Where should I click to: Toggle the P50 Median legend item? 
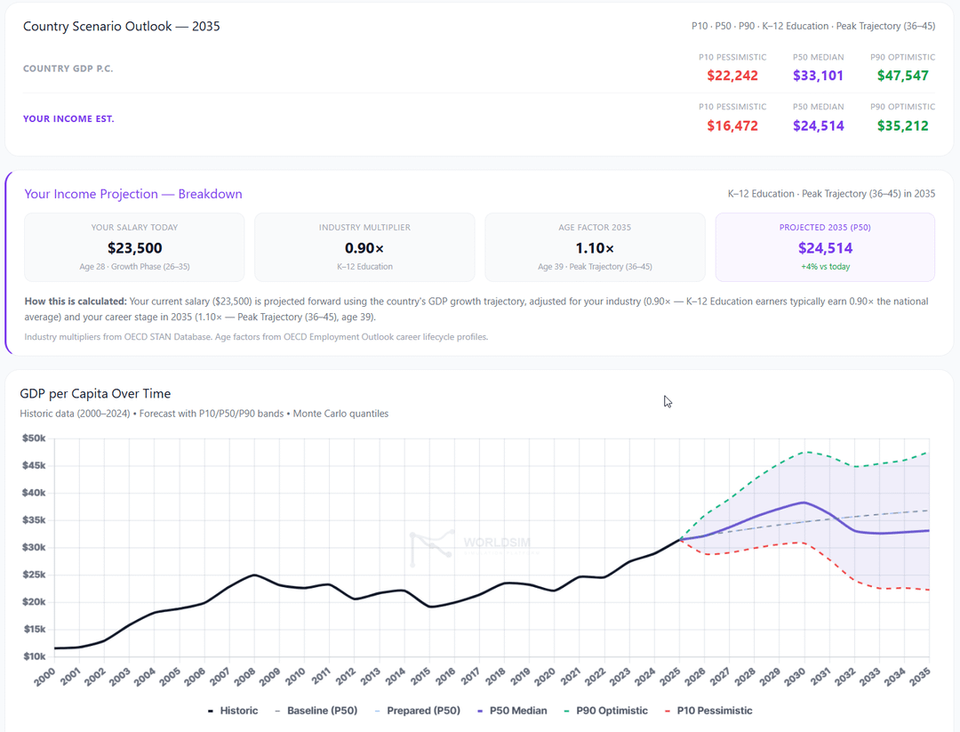[511, 711]
